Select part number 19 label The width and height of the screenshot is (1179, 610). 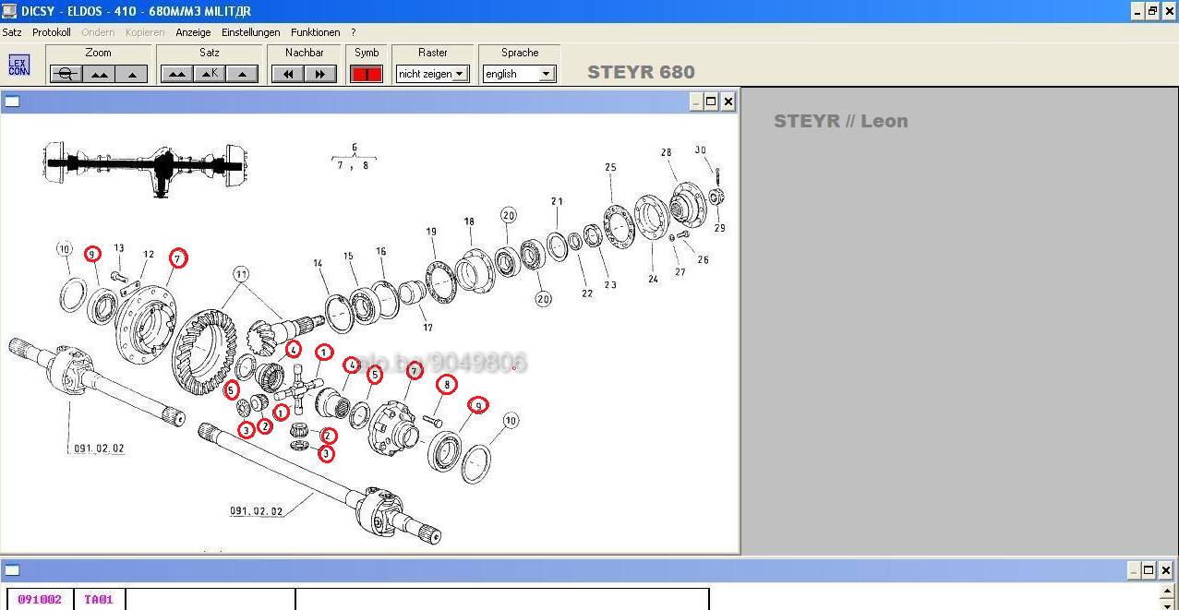coord(431,233)
